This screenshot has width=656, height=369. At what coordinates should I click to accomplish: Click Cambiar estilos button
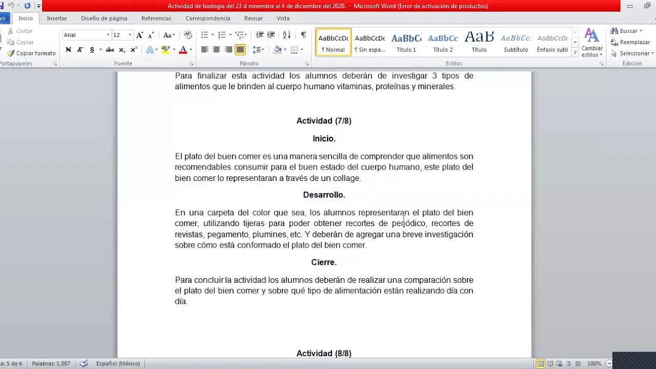[x=592, y=43]
